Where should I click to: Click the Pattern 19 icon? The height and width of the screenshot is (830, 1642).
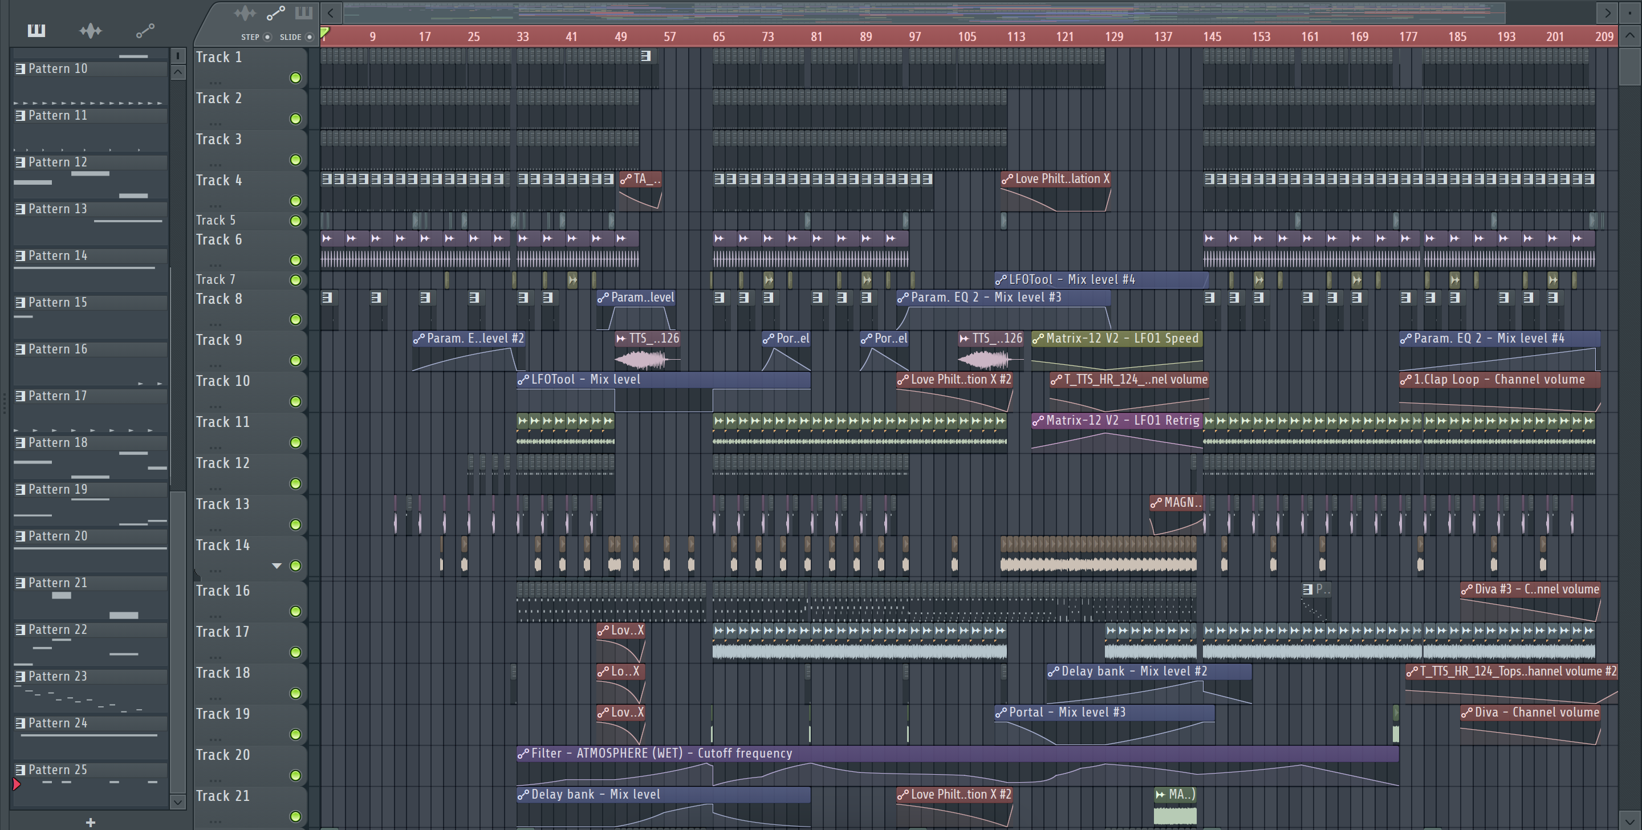[21, 490]
